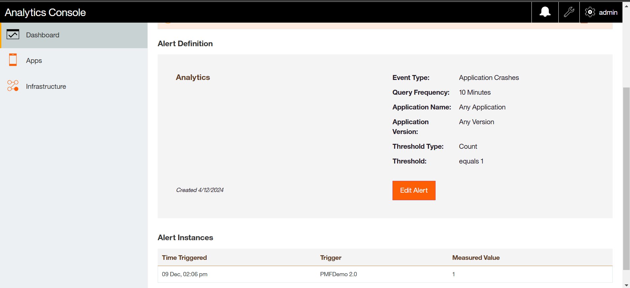630x288 pixels.
Task: Click the orange Apps phone icon
Action: point(13,60)
